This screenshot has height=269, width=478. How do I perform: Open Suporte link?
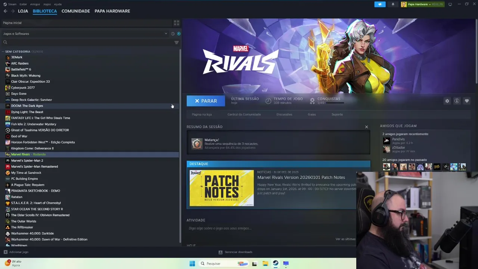pos(337,114)
